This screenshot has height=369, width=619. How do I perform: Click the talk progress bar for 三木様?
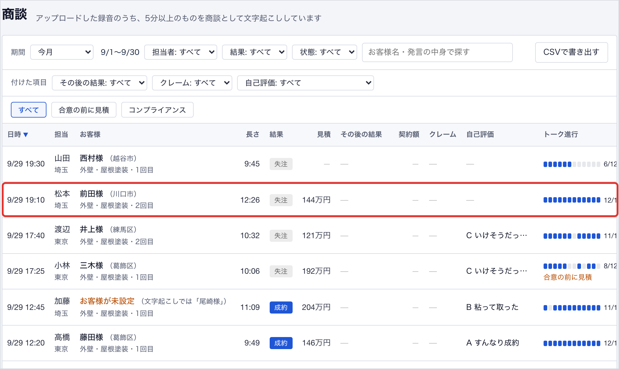pos(572,266)
